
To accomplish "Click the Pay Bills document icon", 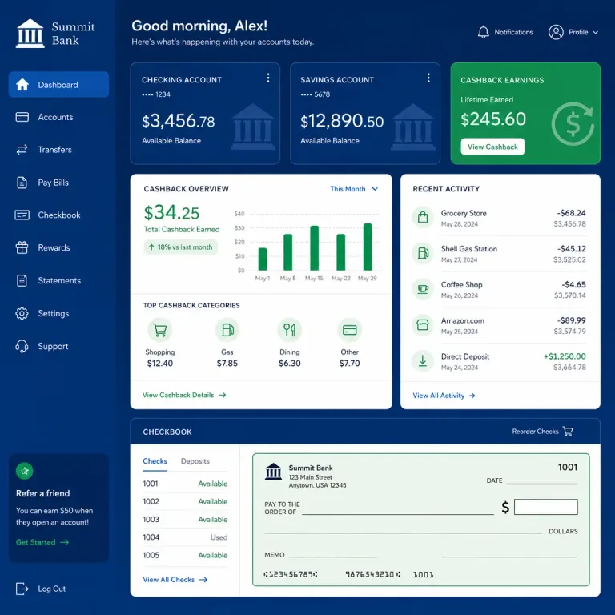I will coord(22,183).
